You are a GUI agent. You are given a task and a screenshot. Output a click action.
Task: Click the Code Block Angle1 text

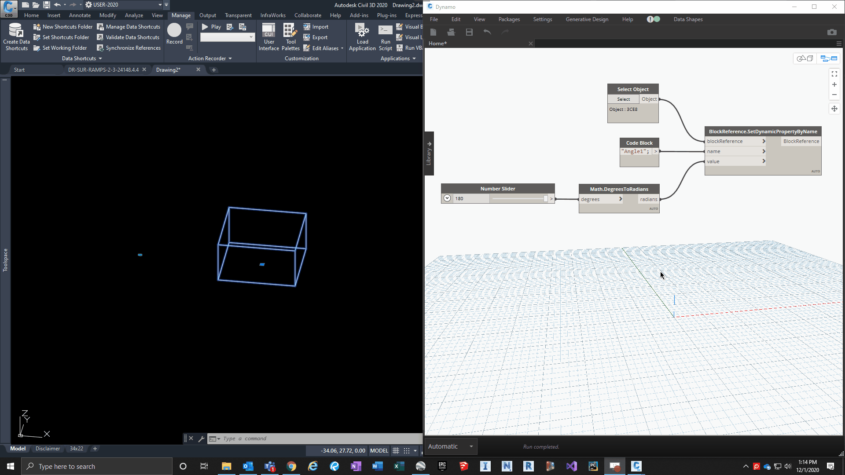tap(635, 151)
